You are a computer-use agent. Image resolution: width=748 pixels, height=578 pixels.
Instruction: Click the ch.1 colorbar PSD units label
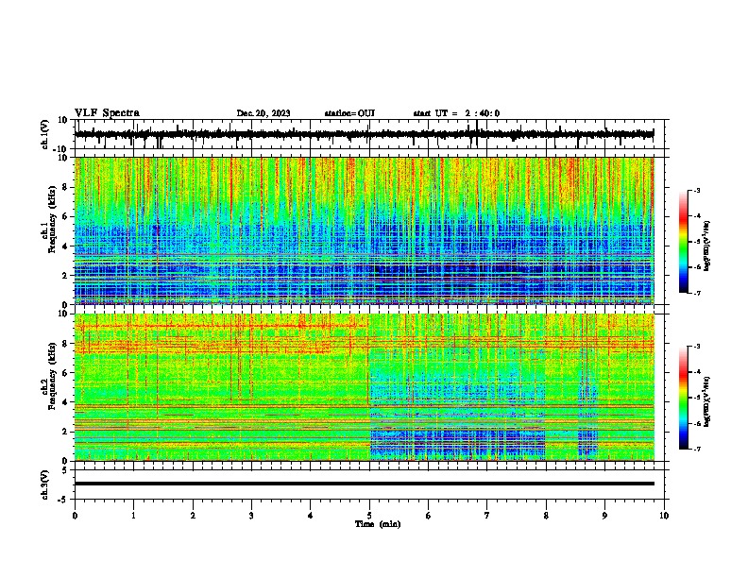tap(706, 246)
